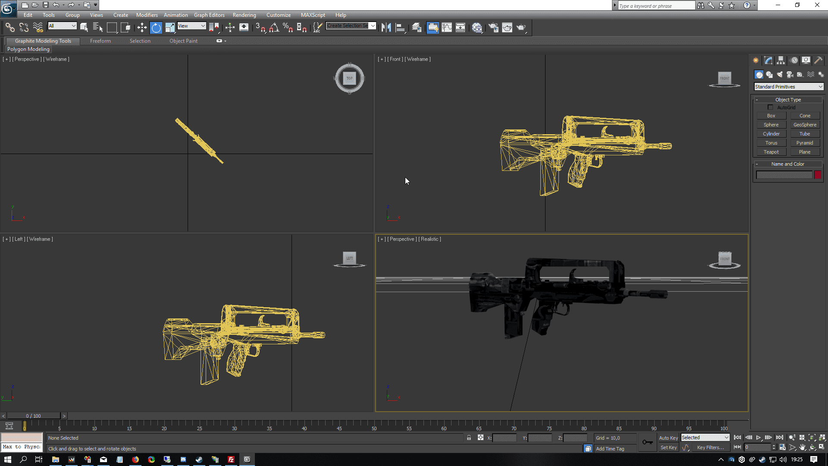Open Modifiers menu in menu bar
The image size is (828, 466).
pos(146,15)
